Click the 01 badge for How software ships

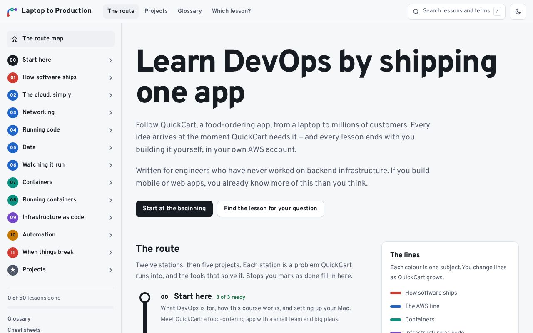click(13, 78)
